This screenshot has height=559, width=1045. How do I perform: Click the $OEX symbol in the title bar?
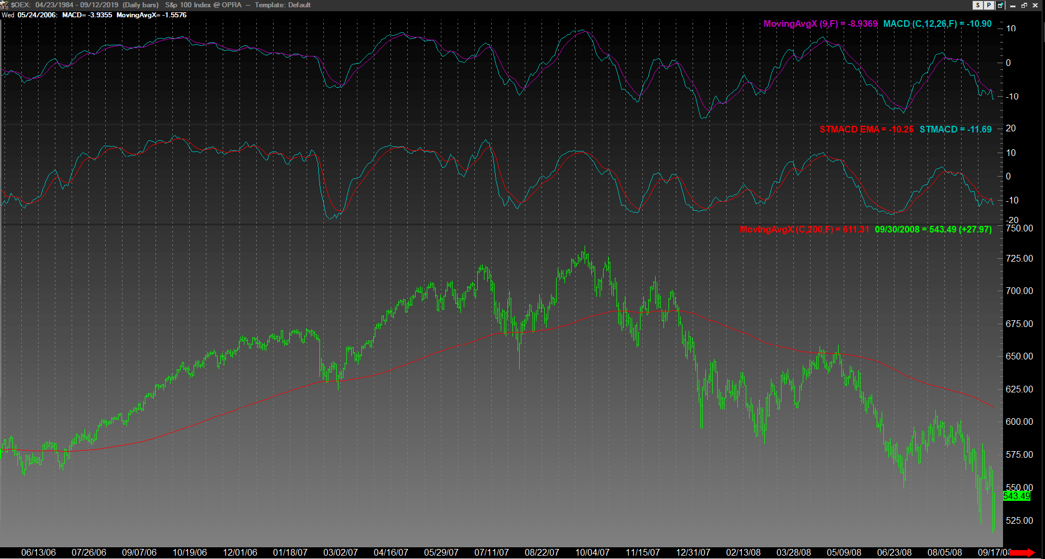(21, 5)
